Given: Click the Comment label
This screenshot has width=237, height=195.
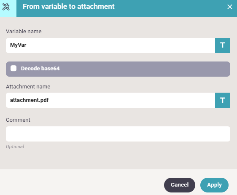Looking at the screenshot, I should coord(18,120).
